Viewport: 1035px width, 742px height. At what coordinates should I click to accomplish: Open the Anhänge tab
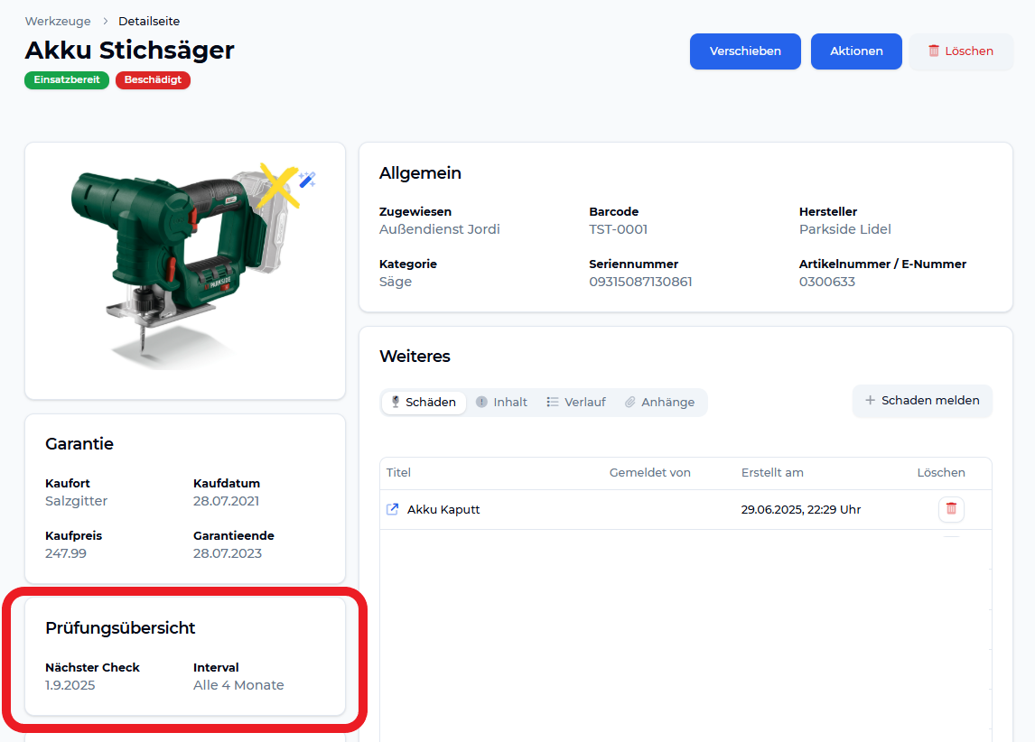coord(660,403)
